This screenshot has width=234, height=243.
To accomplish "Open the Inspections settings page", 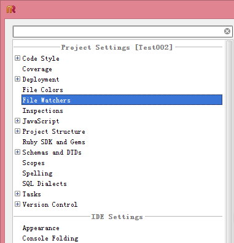I will tap(42, 110).
